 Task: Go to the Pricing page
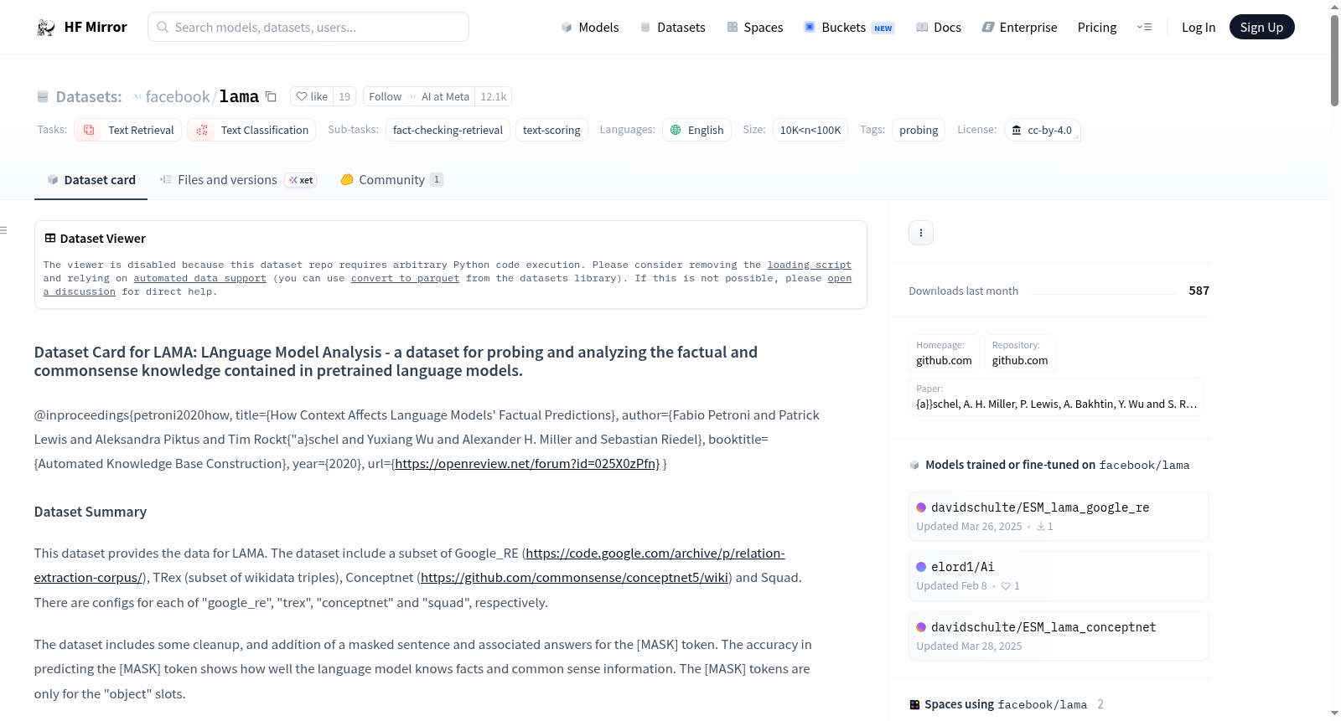tap(1097, 27)
